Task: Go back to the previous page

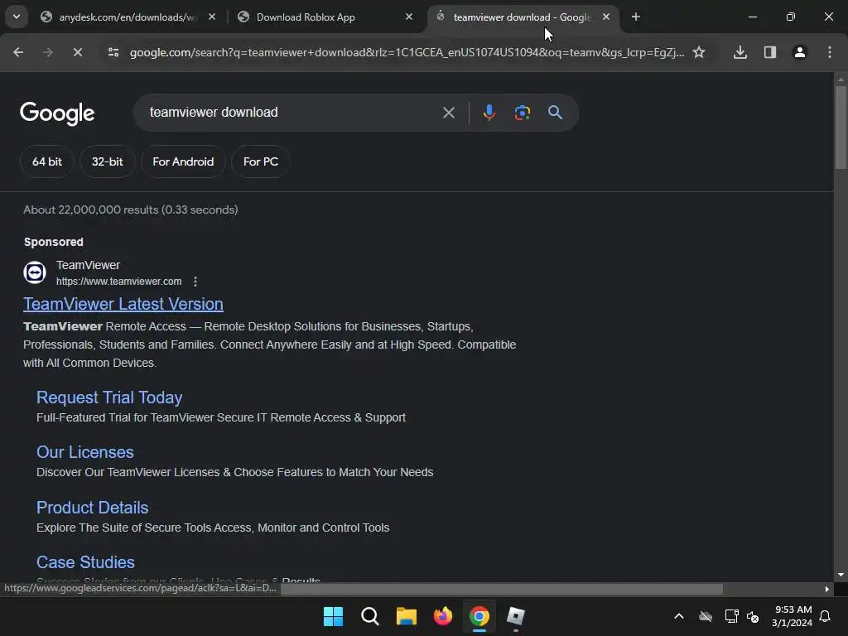Action: pos(18,52)
